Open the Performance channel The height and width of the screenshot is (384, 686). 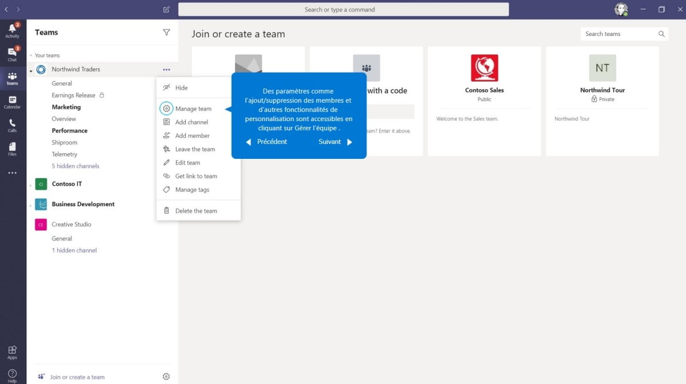[70, 131]
